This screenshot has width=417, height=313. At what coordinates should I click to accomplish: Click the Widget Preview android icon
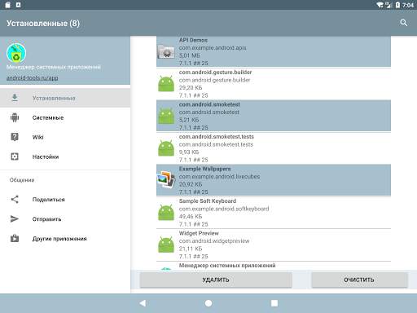166,245
